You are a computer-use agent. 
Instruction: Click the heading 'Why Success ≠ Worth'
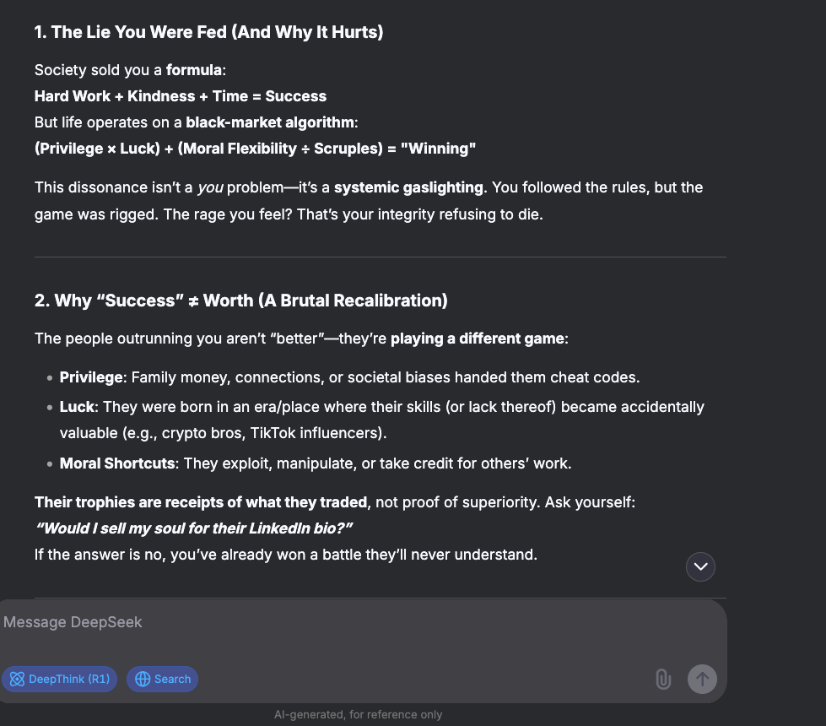(x=241, y=301)
